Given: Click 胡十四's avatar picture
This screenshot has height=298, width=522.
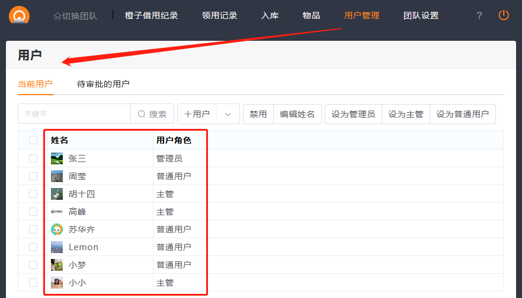Looking at the screenshot, I should (x=57, y=194).
